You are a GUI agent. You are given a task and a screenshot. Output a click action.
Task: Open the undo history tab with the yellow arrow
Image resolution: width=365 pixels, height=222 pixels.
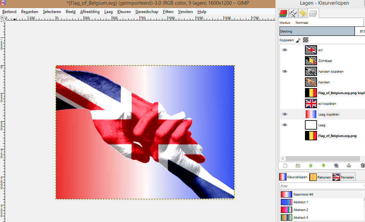(303, 13)
